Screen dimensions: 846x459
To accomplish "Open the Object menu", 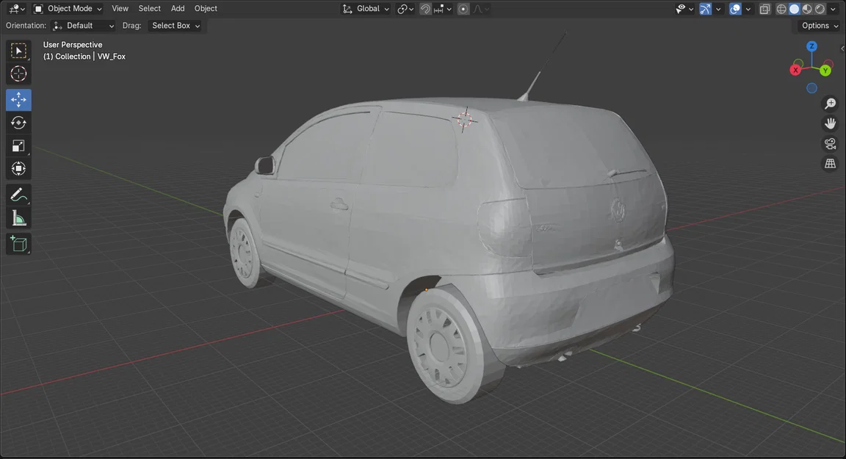I will tap(206, 8).
